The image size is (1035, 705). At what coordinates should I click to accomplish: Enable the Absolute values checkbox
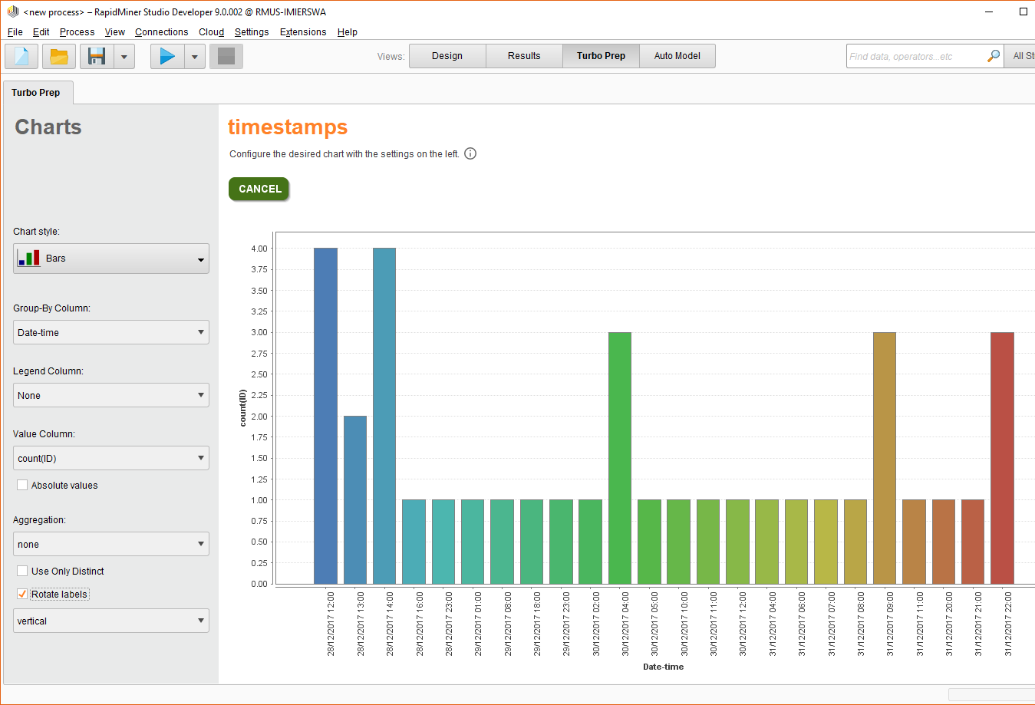click(22, 485)
